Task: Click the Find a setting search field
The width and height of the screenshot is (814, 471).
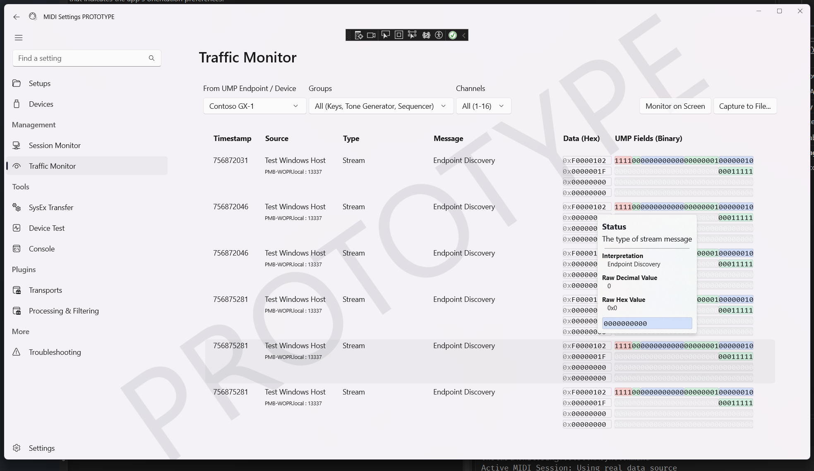Action: (81, 58)
